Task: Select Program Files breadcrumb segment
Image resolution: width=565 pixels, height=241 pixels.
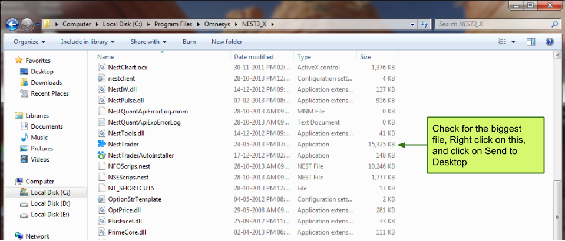Action: [x=174, y=24]
